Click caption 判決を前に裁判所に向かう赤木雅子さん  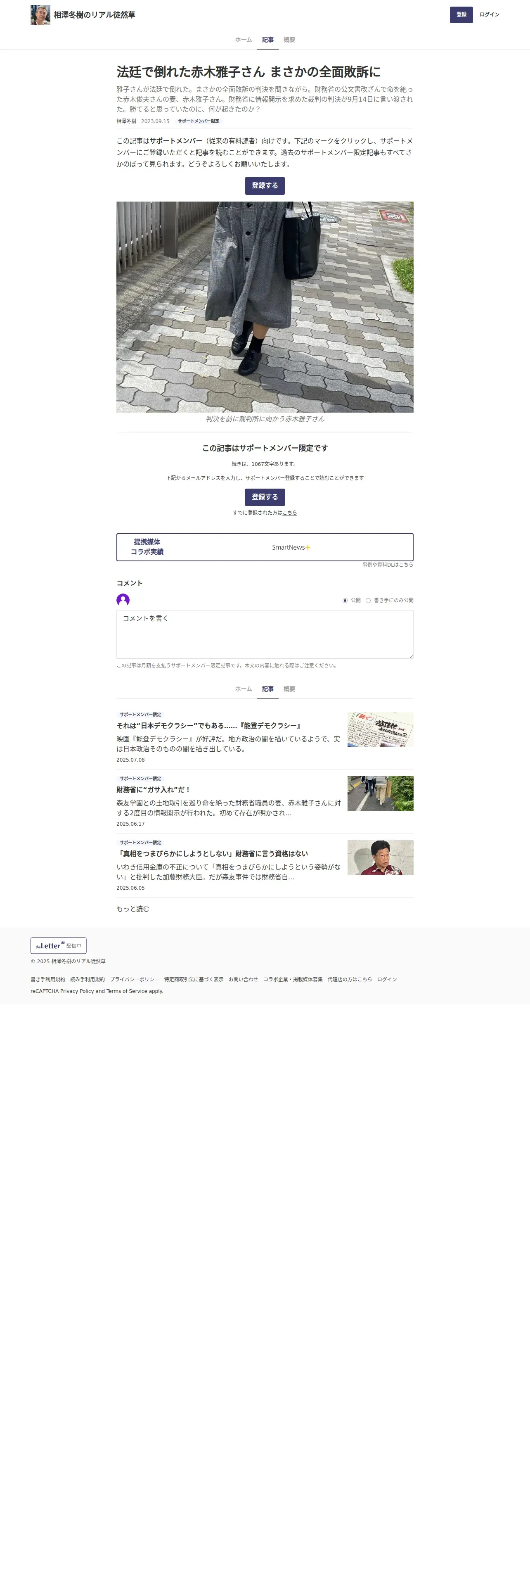coord(265,419)
